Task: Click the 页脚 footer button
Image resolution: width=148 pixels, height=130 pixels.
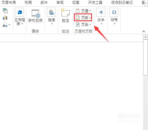Action: (83, 18)
